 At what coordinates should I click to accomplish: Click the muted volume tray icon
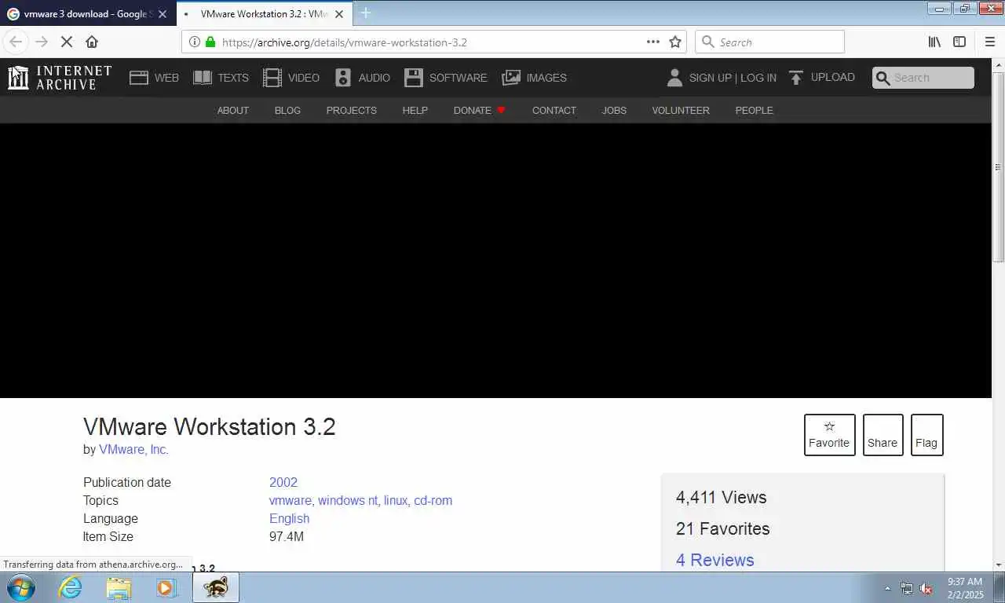[926, 588]
